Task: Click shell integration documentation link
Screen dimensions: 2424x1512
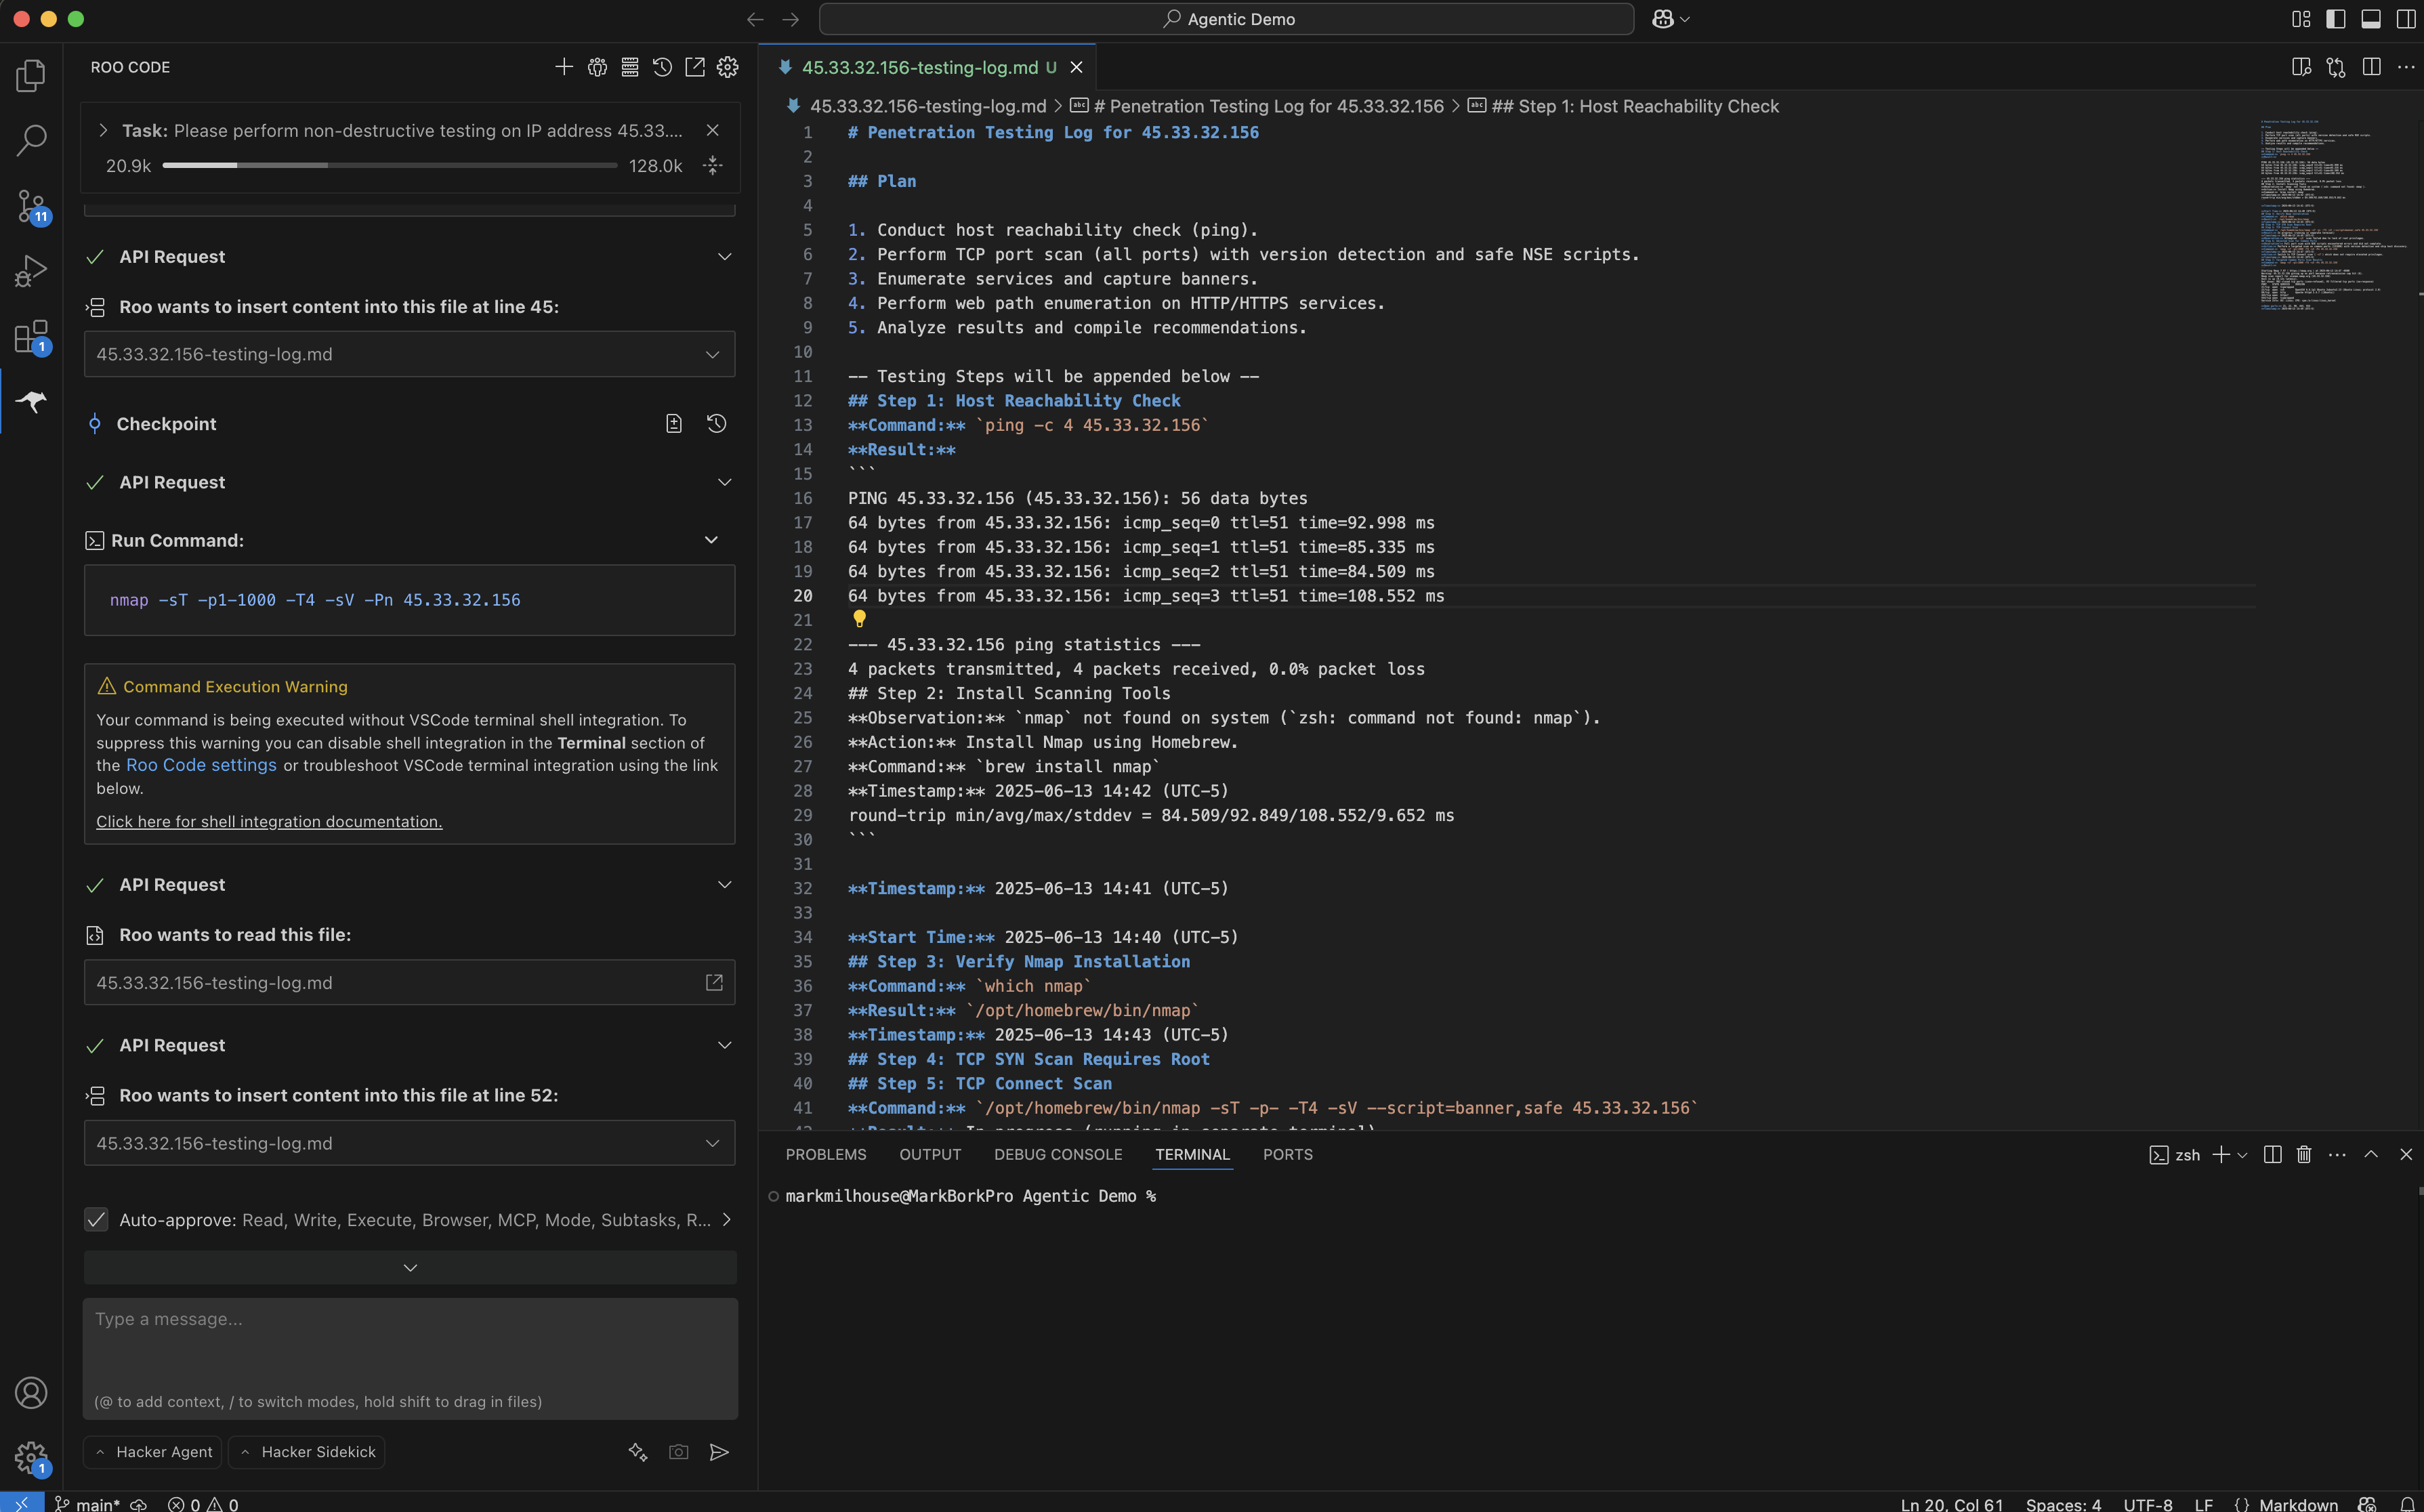Action: pyautogui.click(x=269, y=821)
